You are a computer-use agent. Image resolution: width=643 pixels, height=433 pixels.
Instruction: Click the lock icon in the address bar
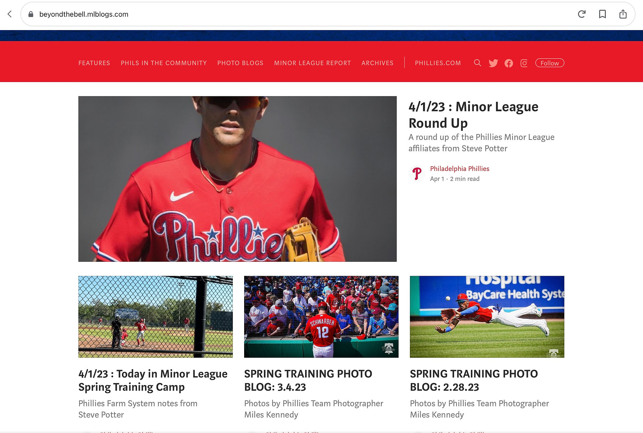pyautogui.click(x=31, y=14)
